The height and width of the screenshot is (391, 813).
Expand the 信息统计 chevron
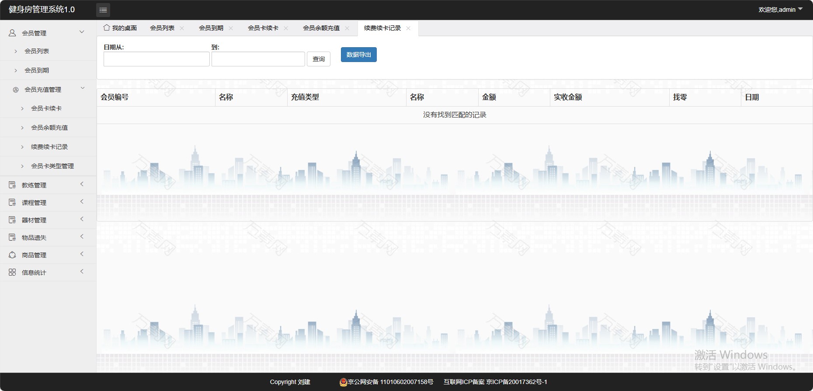pos(82,272)
